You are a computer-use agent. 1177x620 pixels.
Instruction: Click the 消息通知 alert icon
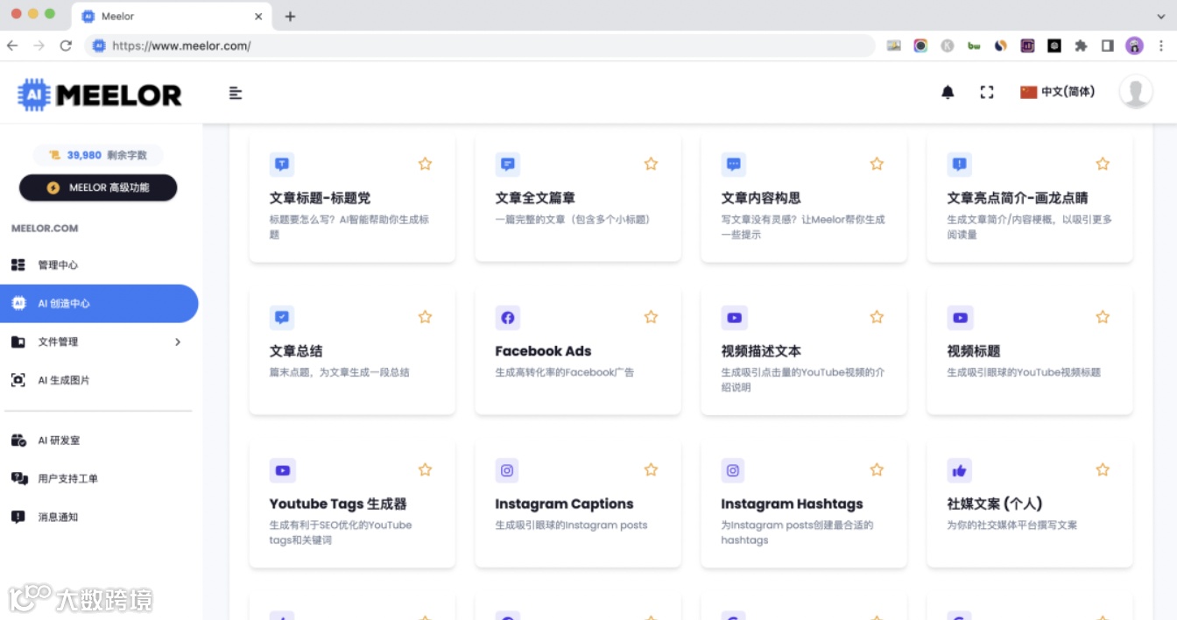(18, 518)
